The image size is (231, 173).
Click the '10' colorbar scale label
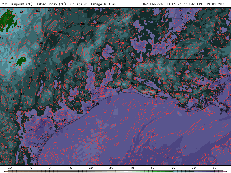70,168
